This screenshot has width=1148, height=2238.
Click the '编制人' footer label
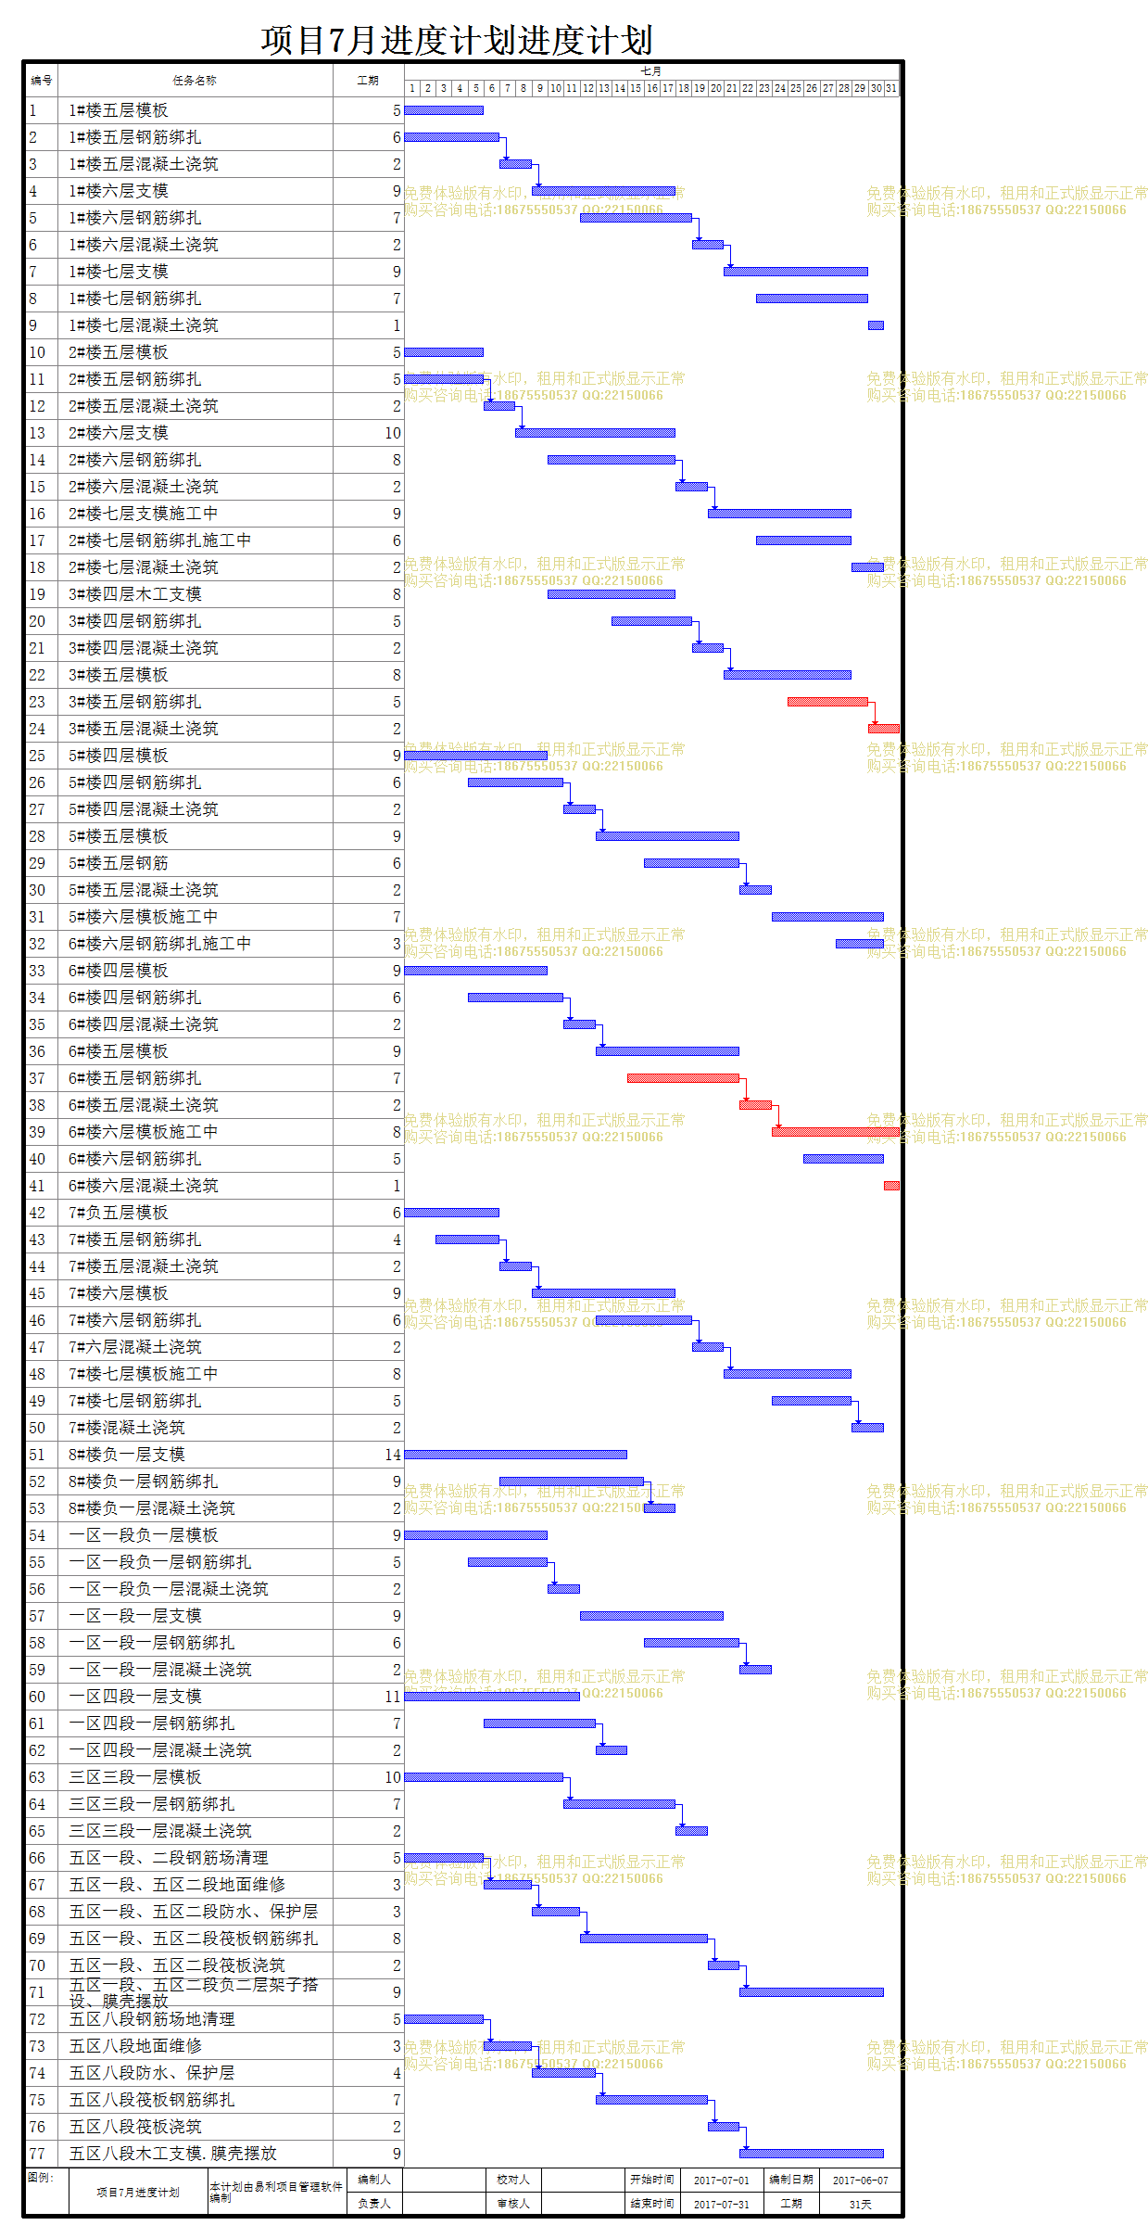(374, 2180)
